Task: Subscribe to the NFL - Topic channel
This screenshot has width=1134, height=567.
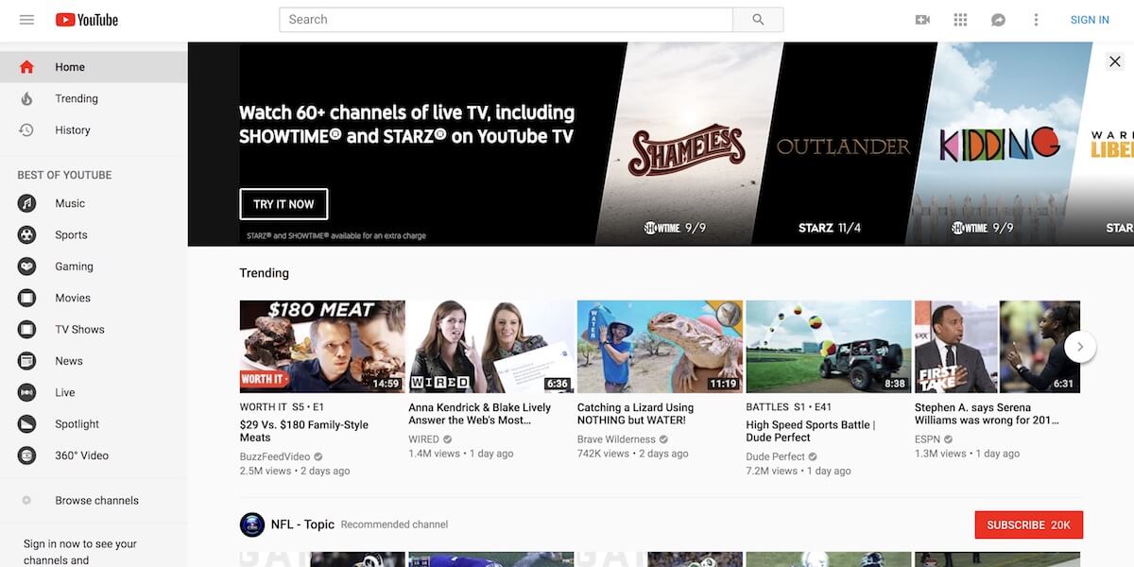Action: pos(1029,524)
